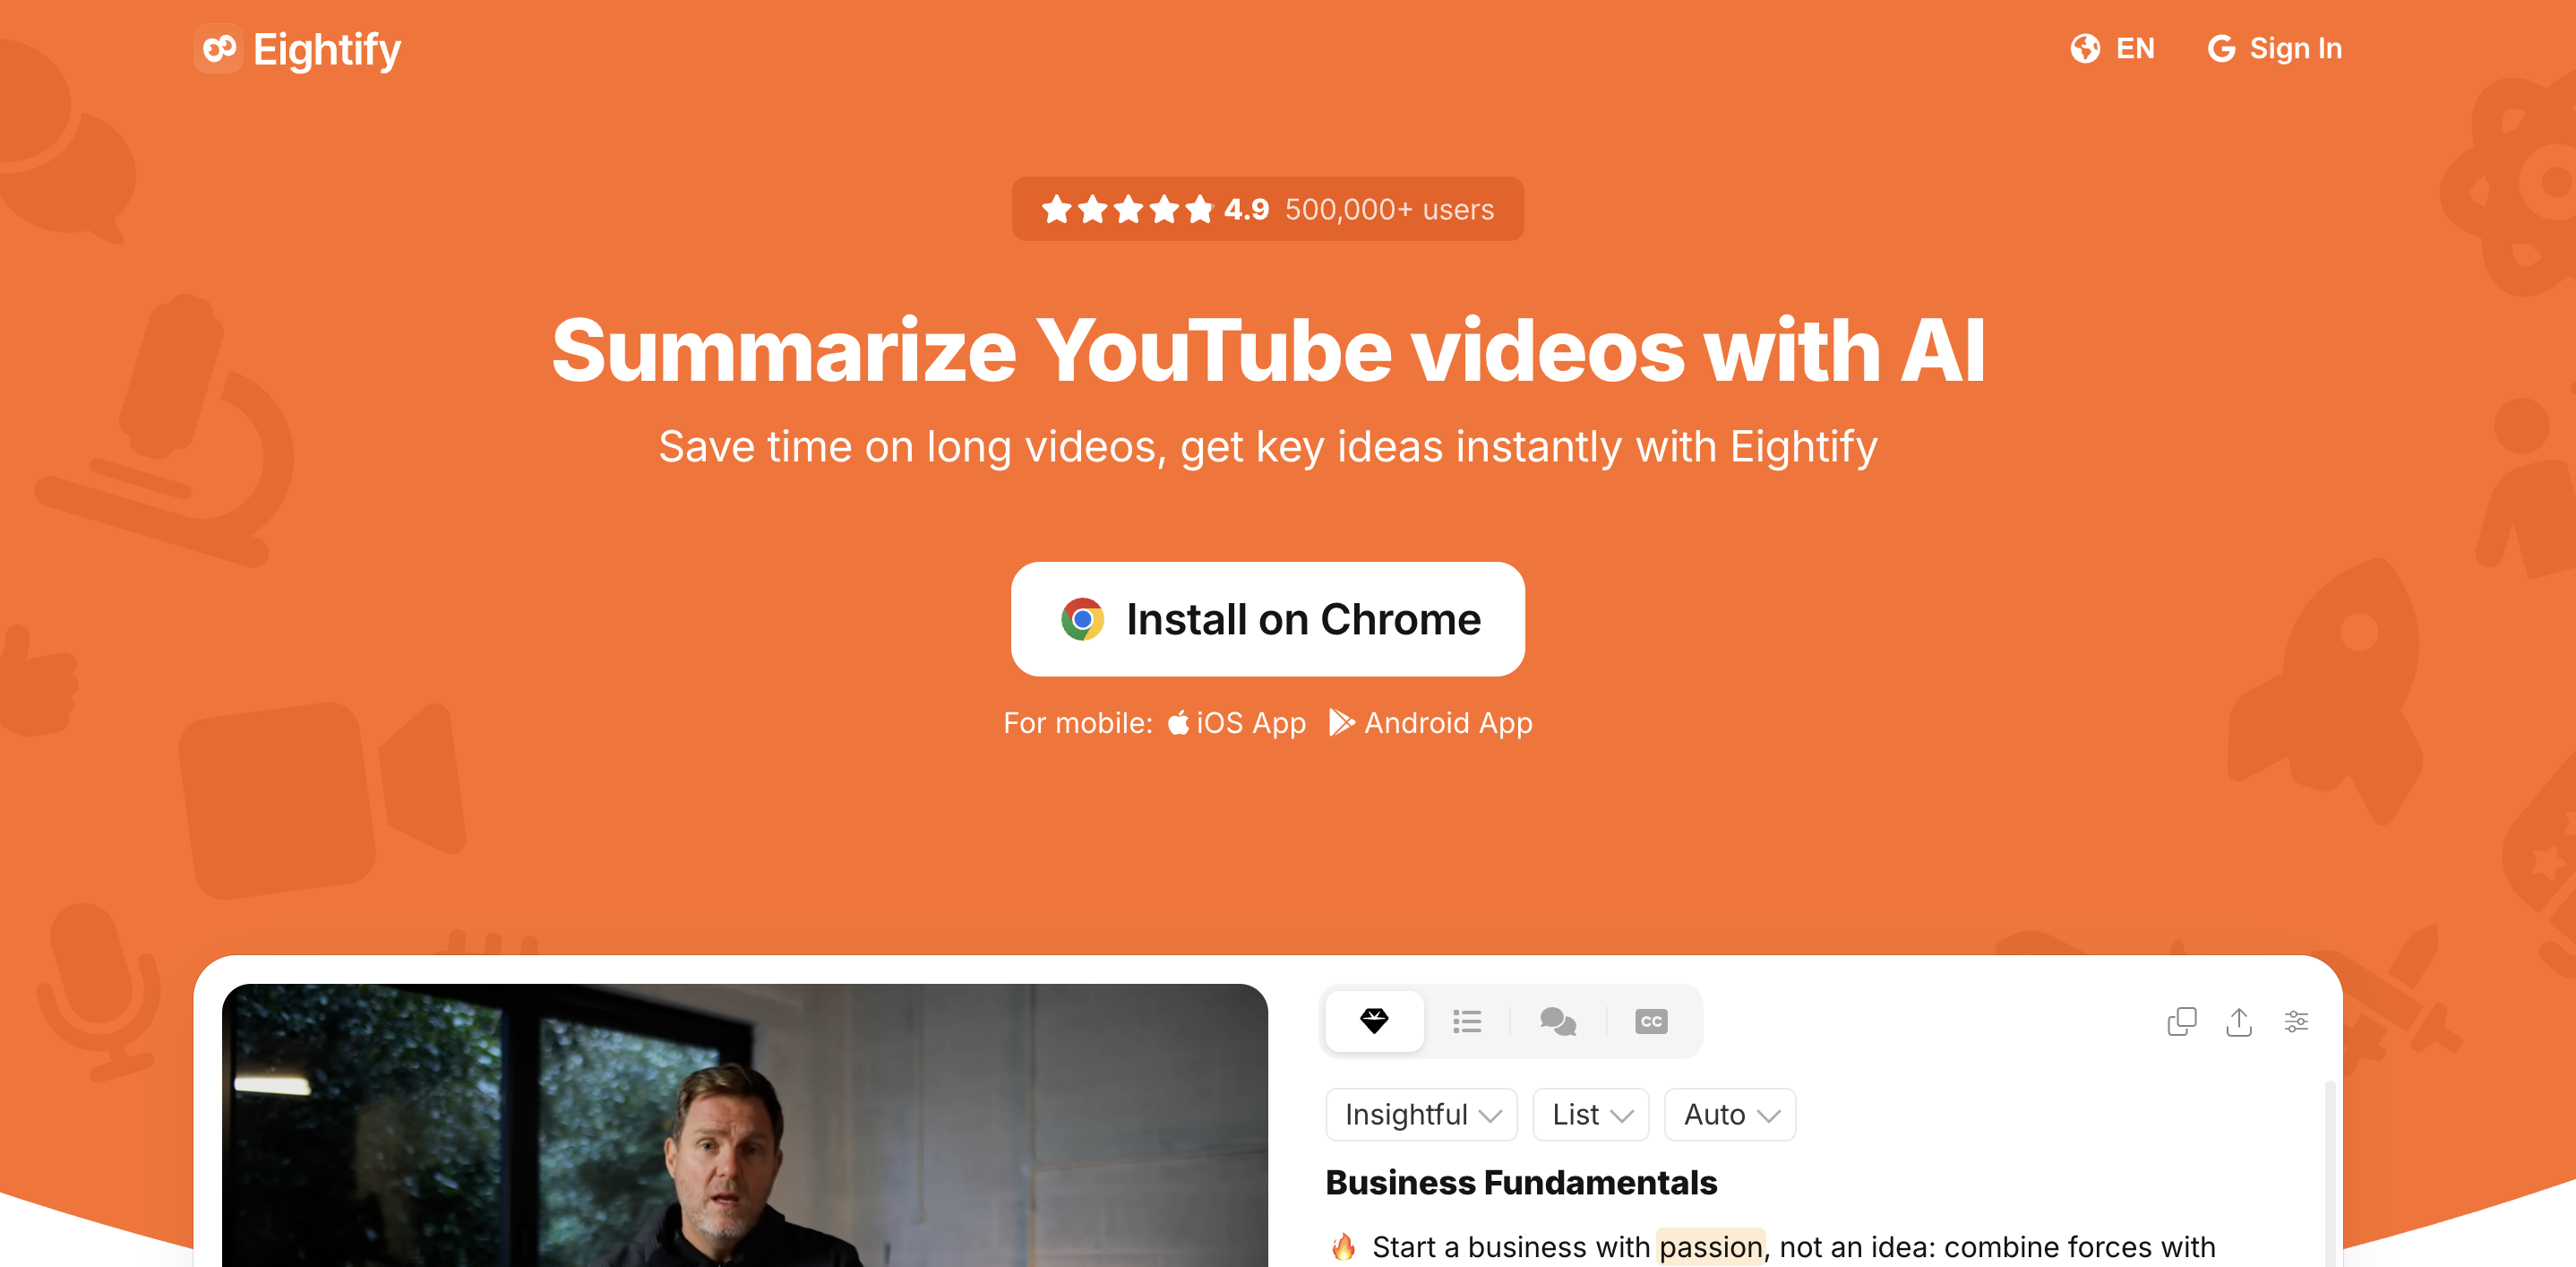Open the comments chat bubbles tab

1558,1021
